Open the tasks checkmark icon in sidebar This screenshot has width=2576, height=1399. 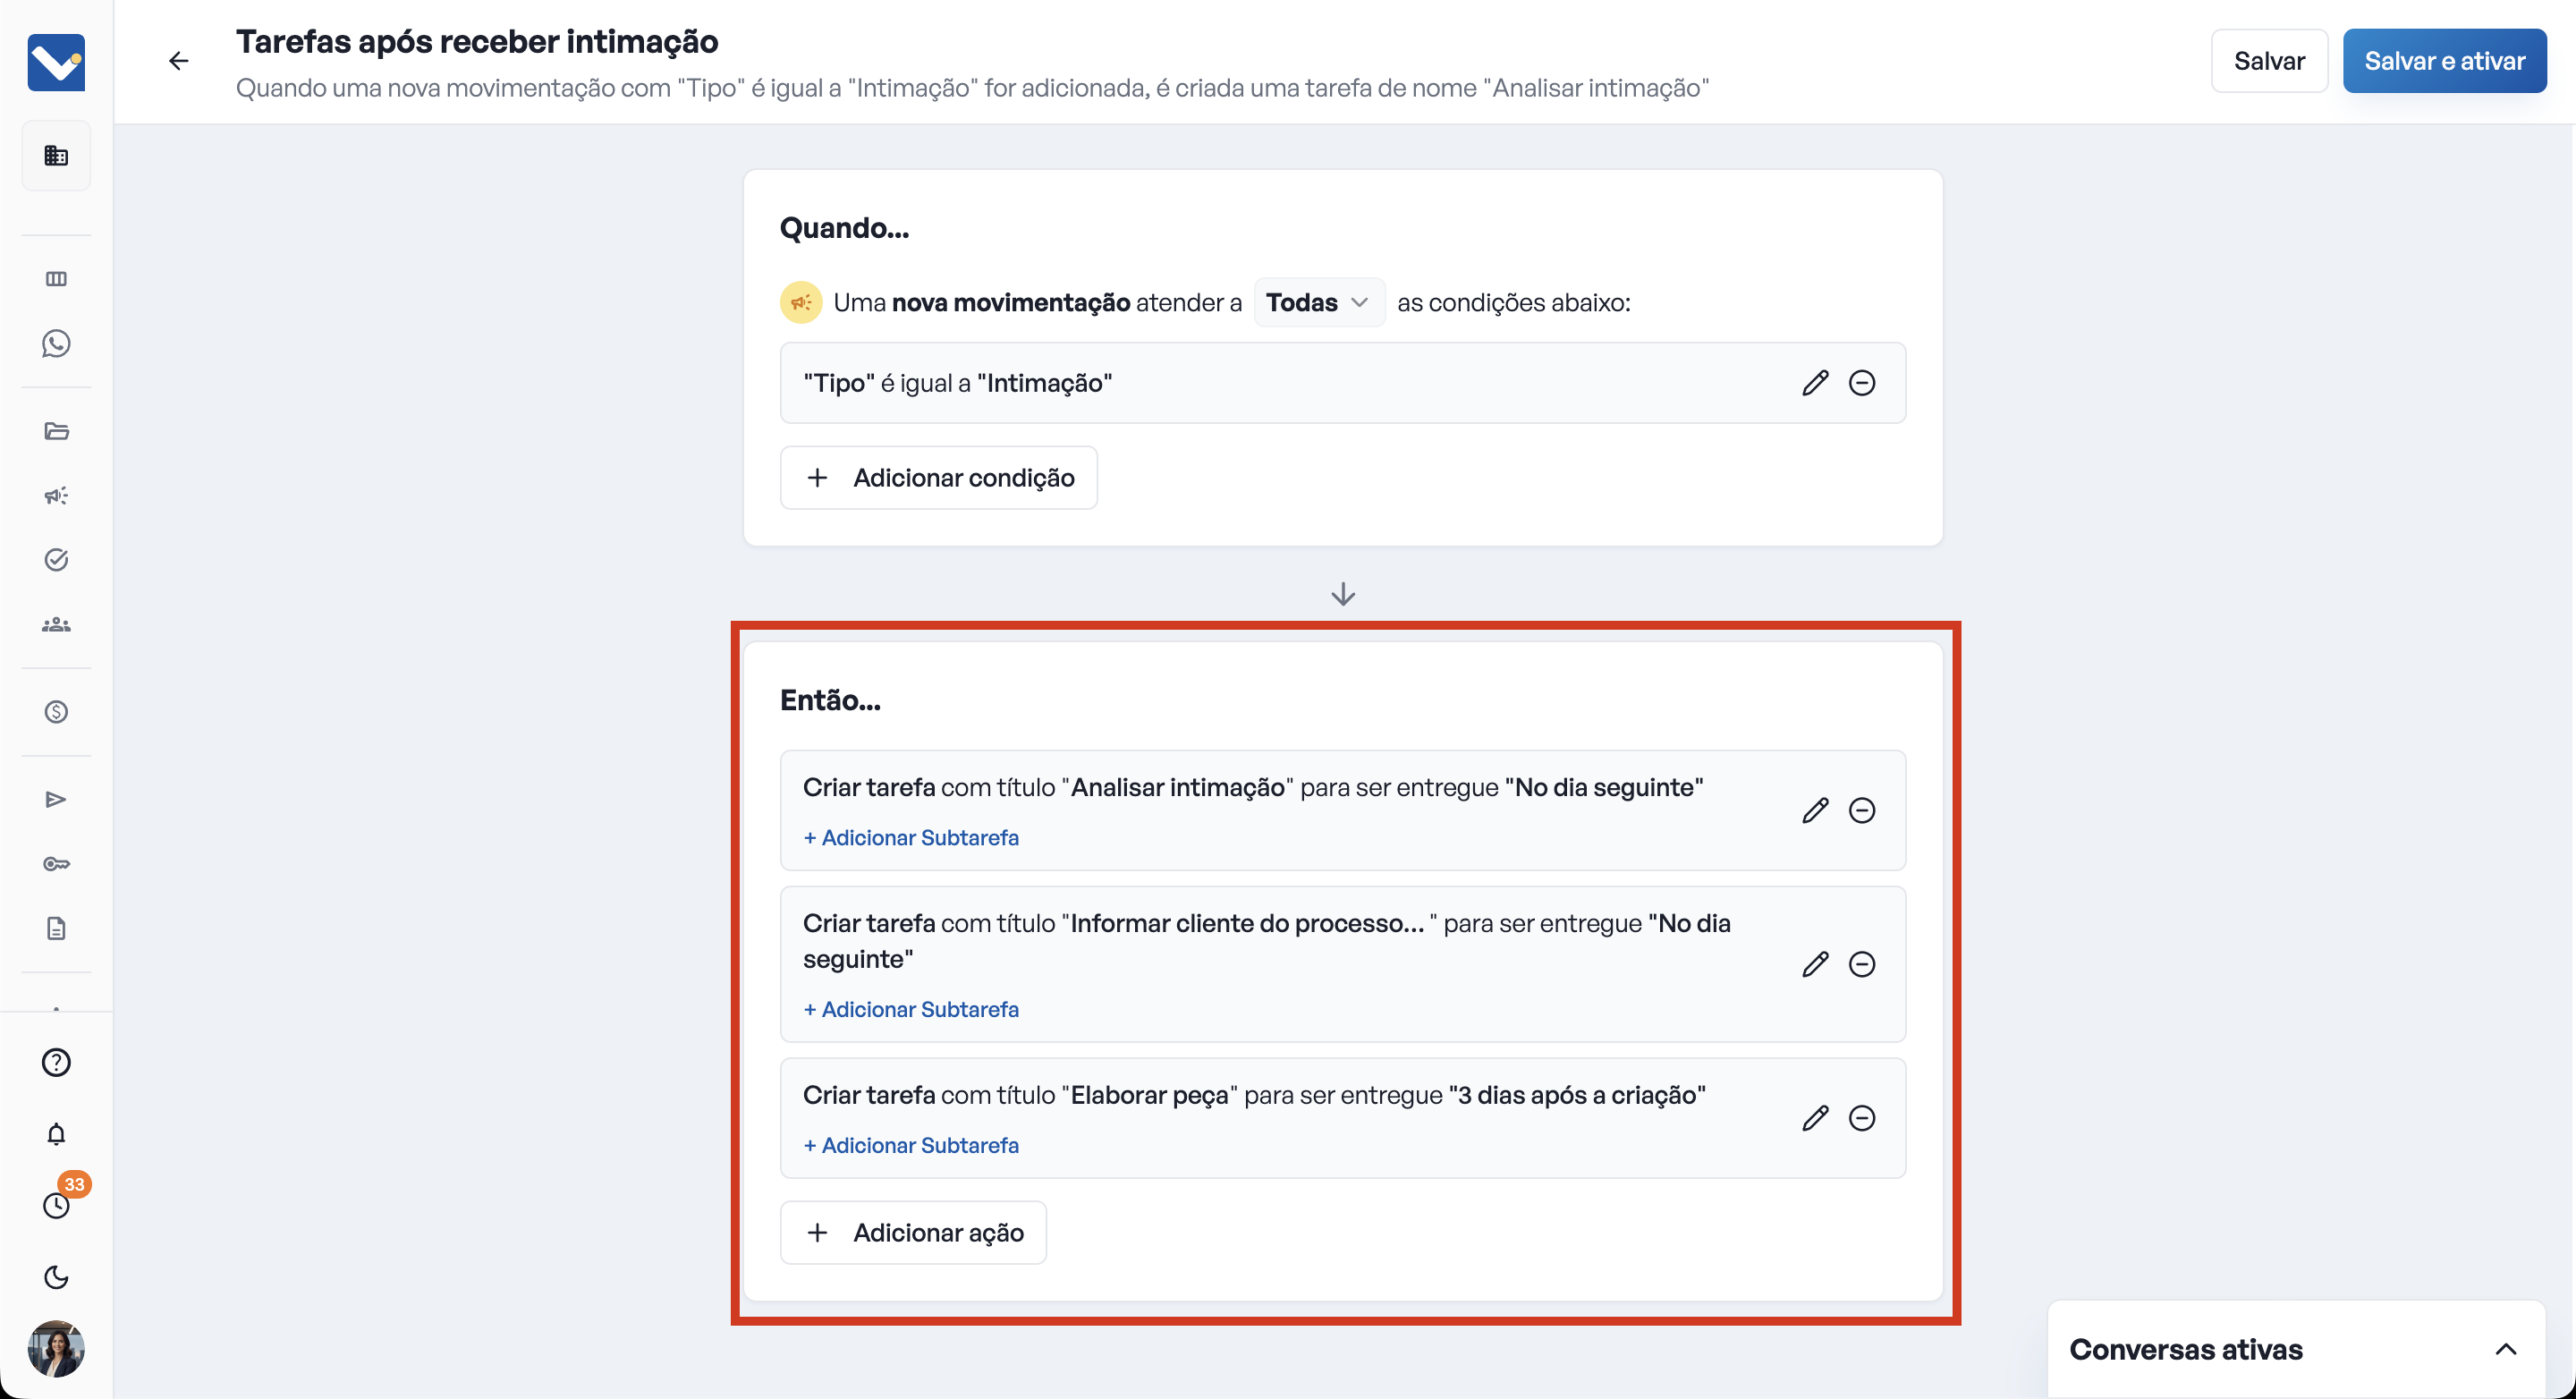point(56,560)
